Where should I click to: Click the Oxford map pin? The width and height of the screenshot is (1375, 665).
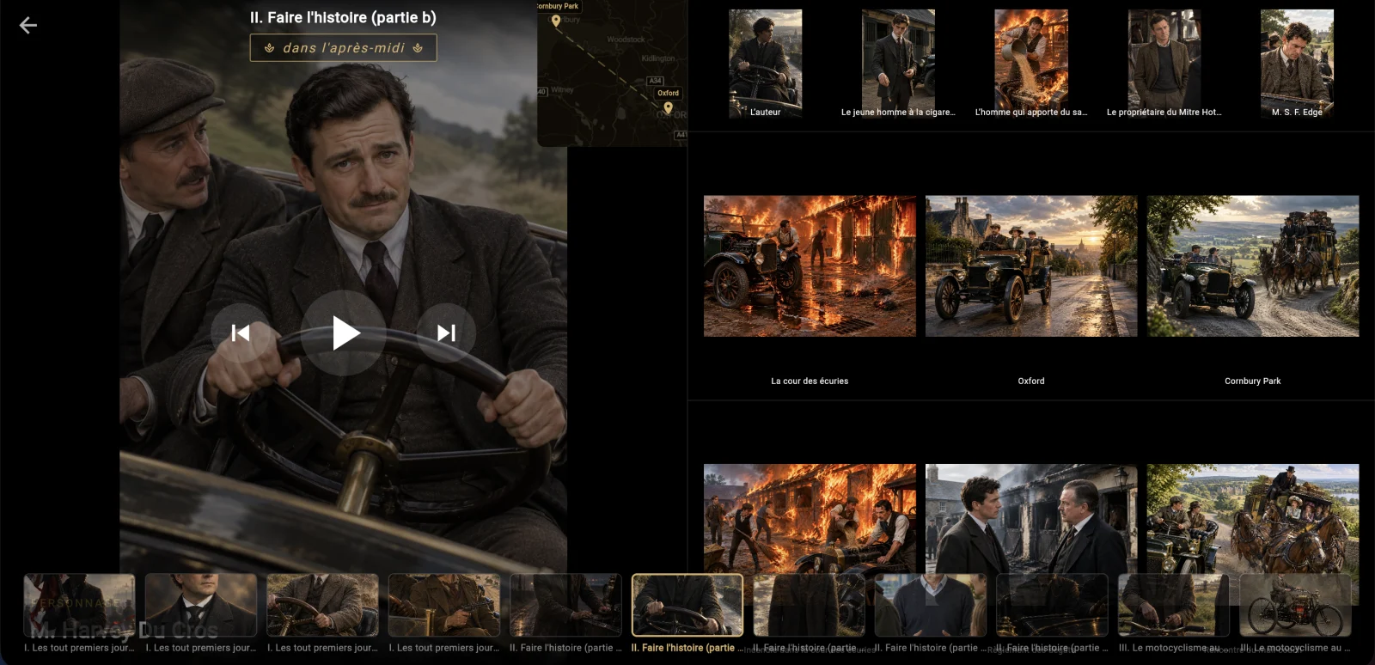668,107
